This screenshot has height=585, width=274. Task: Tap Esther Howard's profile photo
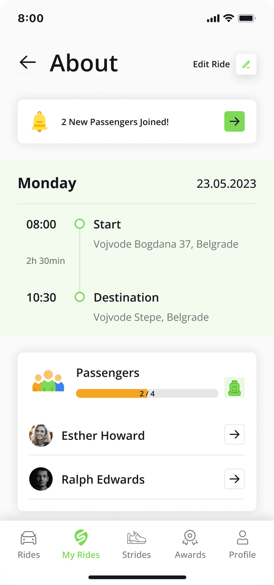41,435
